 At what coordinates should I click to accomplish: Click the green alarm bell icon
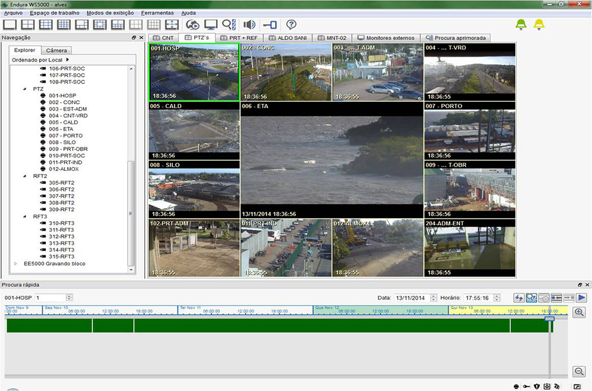[521, 24]
